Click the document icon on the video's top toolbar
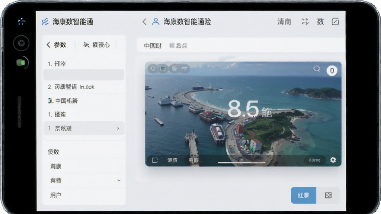The height and width of the screenshot is (214, 381). pyautogui.click(x=174, y=69)
